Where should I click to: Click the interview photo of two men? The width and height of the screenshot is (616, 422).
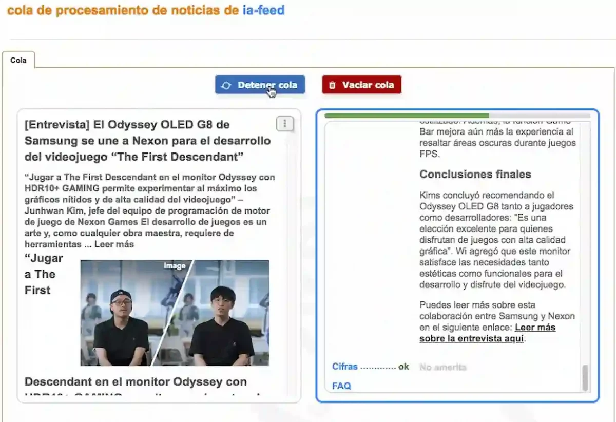tap(175, 313)
